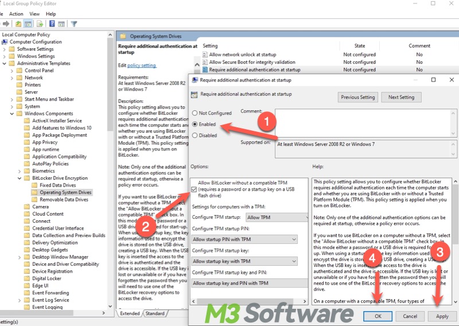Expand the Desktop Window Manager node

(20, 257)
